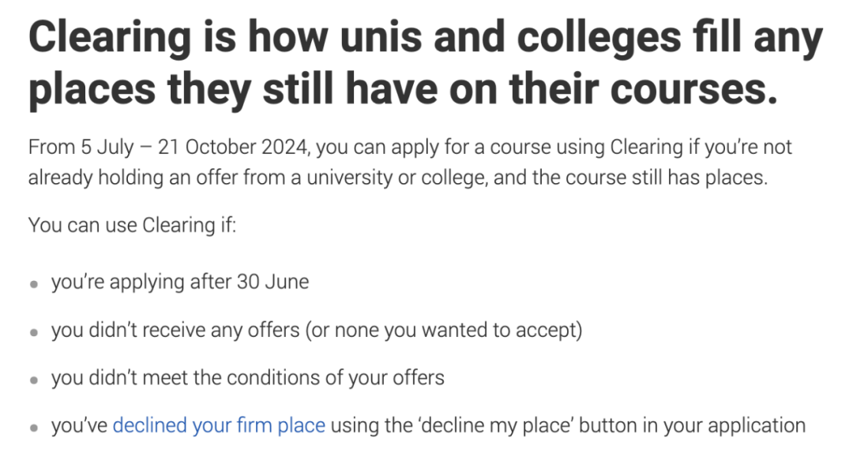Click the 'Clearing is how unis' heading
The height and width of the screenshot is (464, 853).
[x=426, y=63]
